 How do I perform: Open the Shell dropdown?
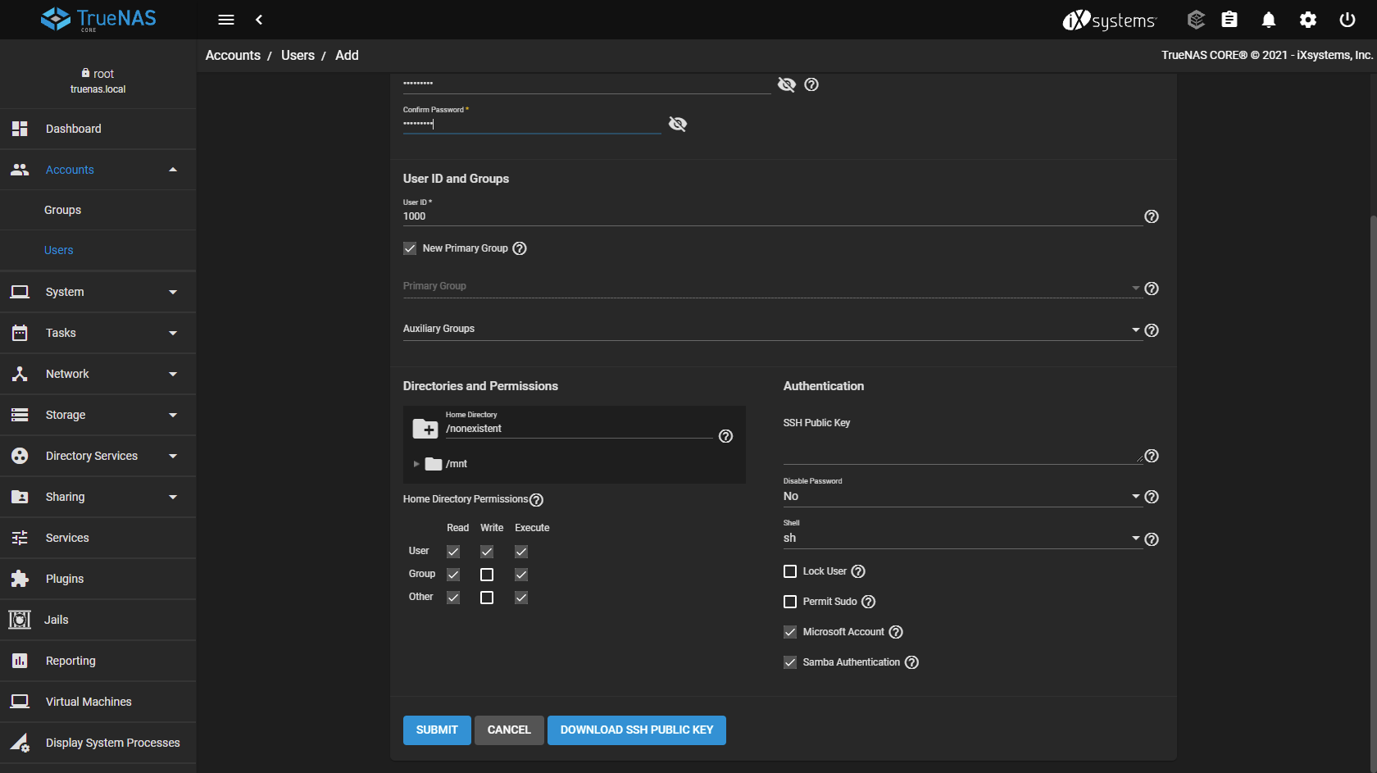[962, 538]
